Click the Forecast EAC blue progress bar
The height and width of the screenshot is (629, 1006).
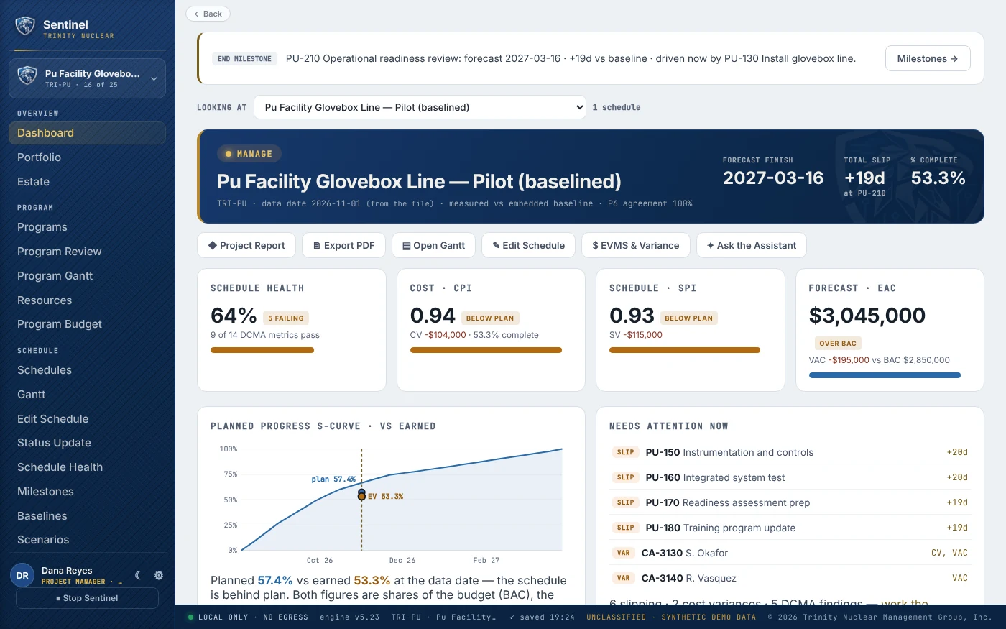(x=885, y=375)
